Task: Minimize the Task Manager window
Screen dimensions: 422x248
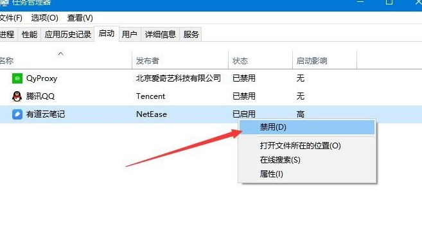Action: [360, 2]
